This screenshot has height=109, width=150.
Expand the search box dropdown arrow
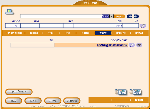[x=111, y=16]
